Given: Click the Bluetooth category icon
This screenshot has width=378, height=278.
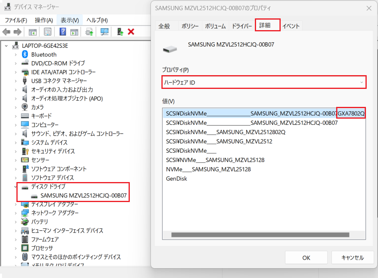Looking at the screenshot, I should coord(25,54).
